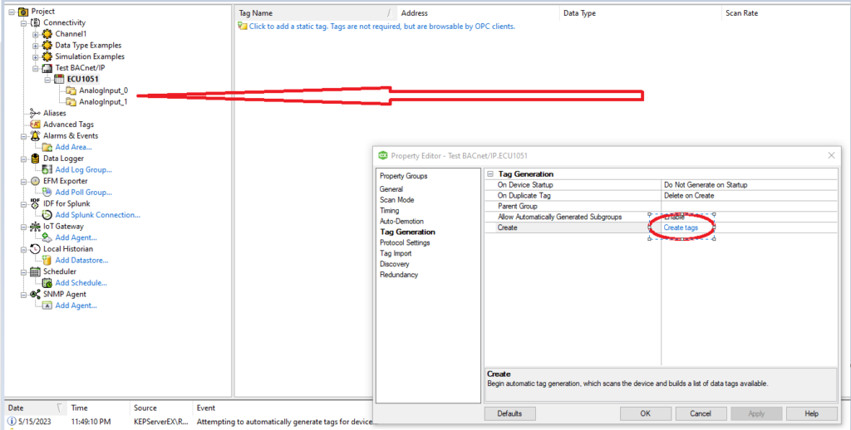This screenshot has width=851, height=430.
Task: Click the Test BACnet/IP channel icon
Action: pyautogui.click(x=47, y=68)
